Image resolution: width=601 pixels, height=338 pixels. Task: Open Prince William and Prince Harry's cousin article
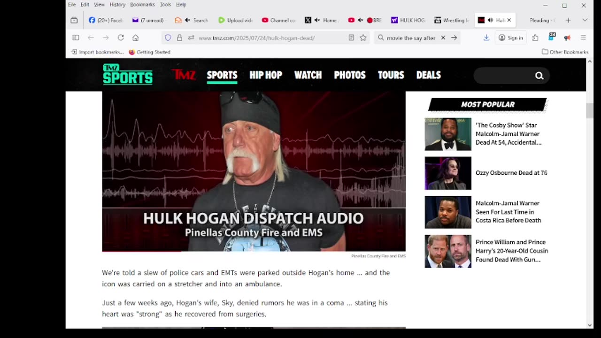(512, 251)
